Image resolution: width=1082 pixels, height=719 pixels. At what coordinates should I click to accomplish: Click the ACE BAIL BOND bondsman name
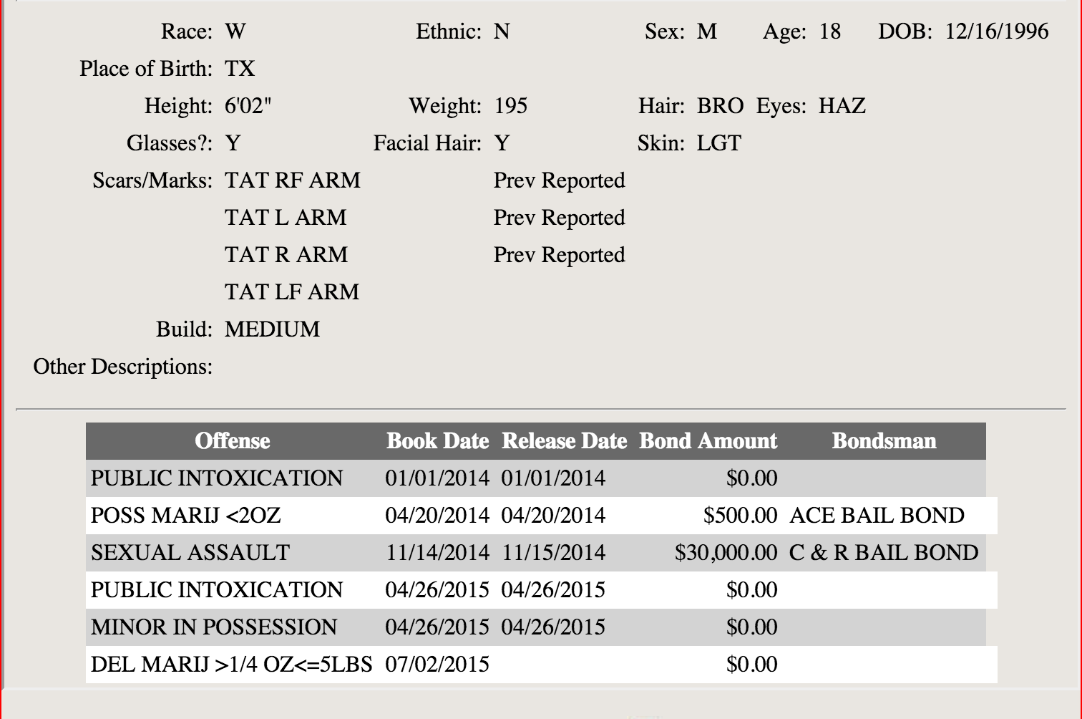(x=877, y=516)
